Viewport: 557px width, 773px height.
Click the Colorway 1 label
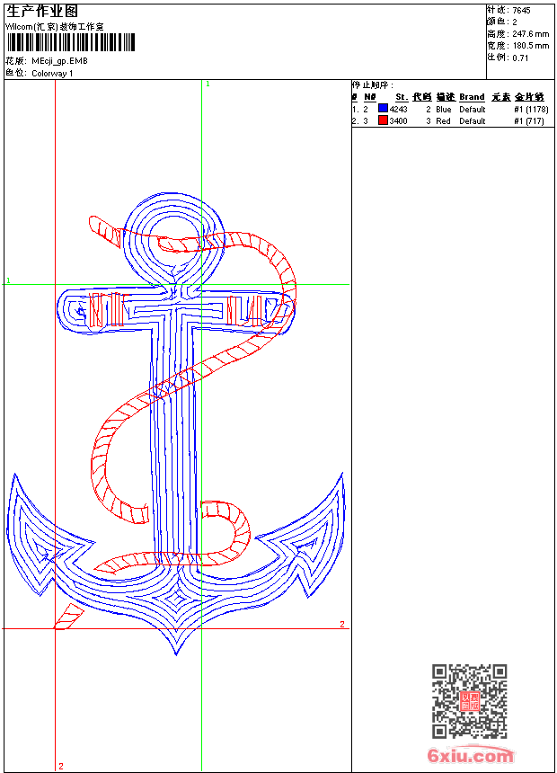(x=52, y=74)
